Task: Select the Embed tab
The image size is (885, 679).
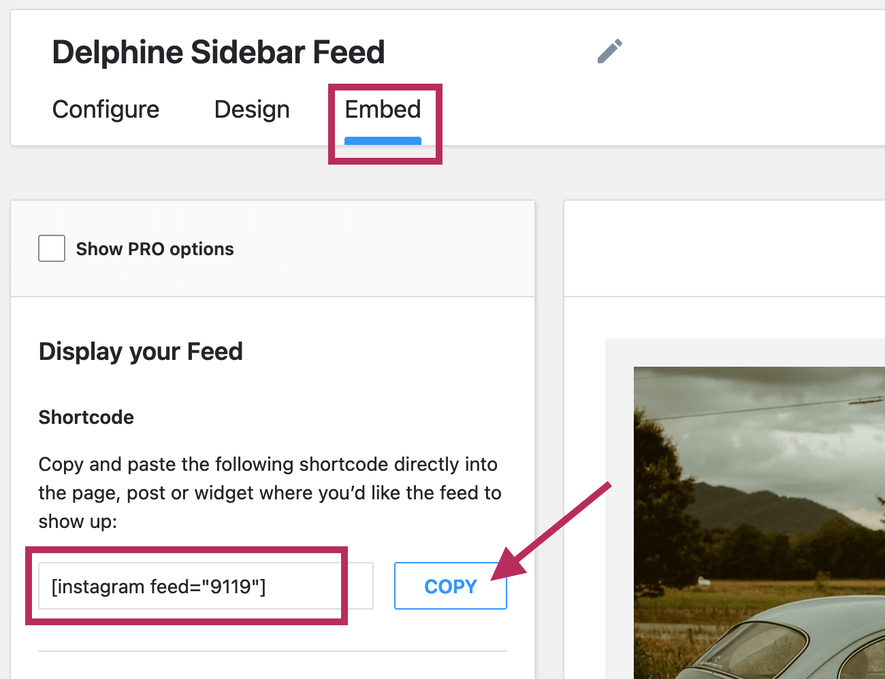Action: click(x=383, y=110)
